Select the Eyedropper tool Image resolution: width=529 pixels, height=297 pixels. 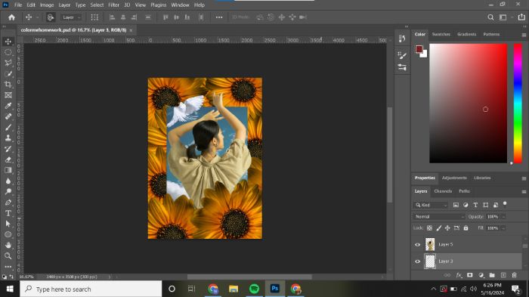(x=8, y=106)
